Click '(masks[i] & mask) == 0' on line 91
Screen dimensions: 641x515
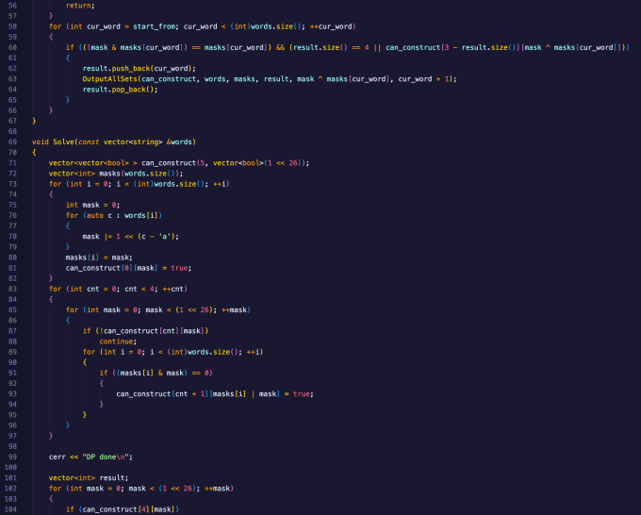point(164,374)
